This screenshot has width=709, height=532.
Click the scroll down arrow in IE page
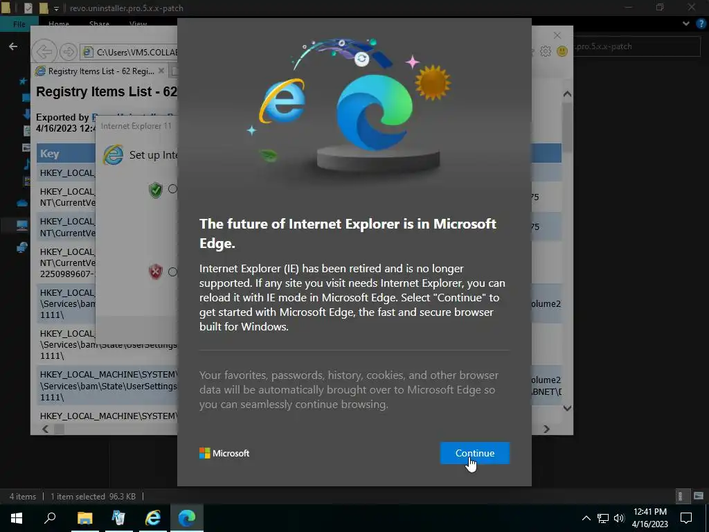[567, 408]
